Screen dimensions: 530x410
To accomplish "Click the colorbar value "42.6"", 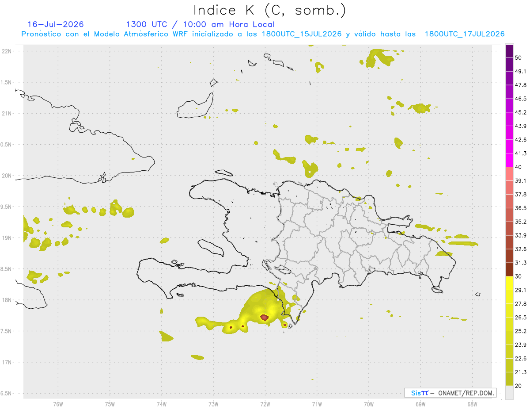I will point(521,140).
